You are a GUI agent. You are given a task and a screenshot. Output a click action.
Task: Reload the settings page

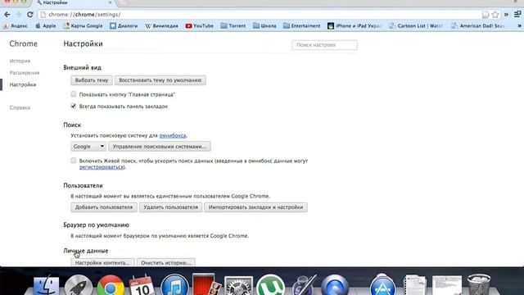click(29, 15)
